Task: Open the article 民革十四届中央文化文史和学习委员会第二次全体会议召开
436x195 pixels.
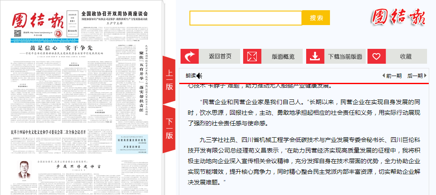Action: (48, 132)
